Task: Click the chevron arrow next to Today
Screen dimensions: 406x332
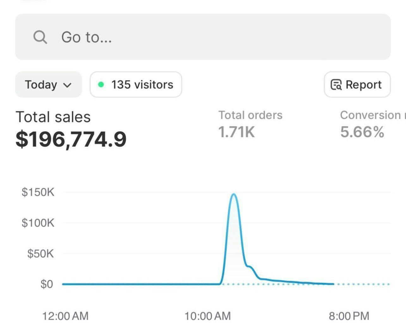Action: click(x=67, y=85)
